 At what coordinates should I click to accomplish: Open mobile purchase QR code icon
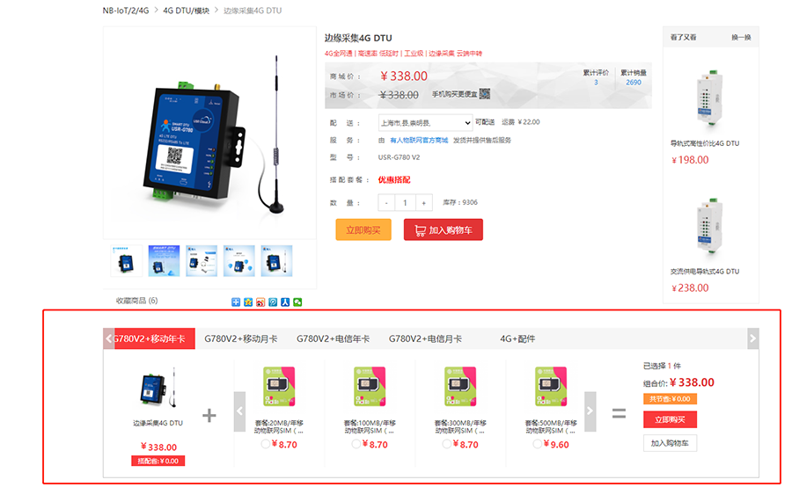[x=484, y=94]
